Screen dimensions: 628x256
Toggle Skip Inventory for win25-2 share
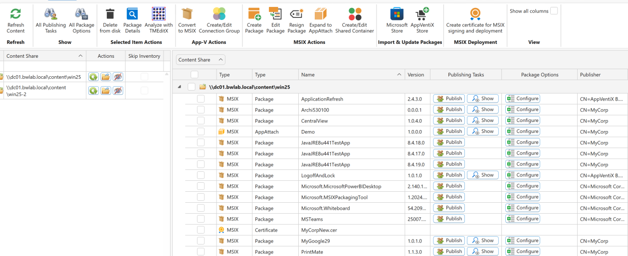(x=144, y=91)
